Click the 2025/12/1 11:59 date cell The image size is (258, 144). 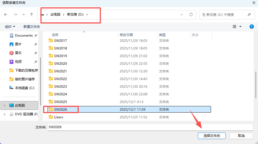(x=133, y=110)
